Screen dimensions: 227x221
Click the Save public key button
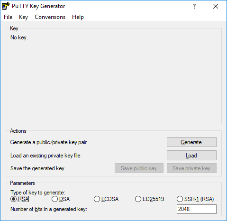click(x=139, y=168)
